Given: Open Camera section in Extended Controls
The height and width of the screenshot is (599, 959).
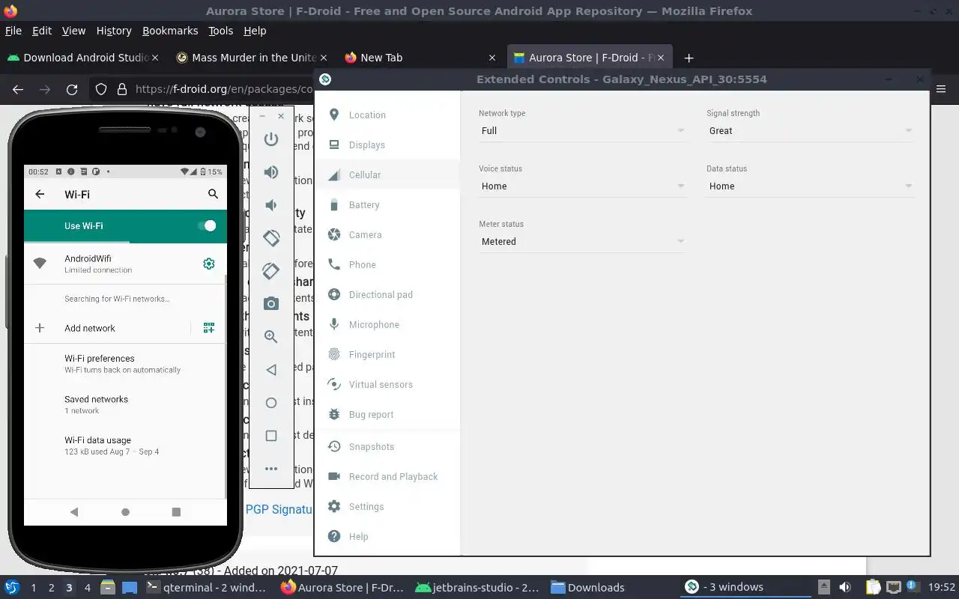Looking at the screenshot, I should point(387,235).
